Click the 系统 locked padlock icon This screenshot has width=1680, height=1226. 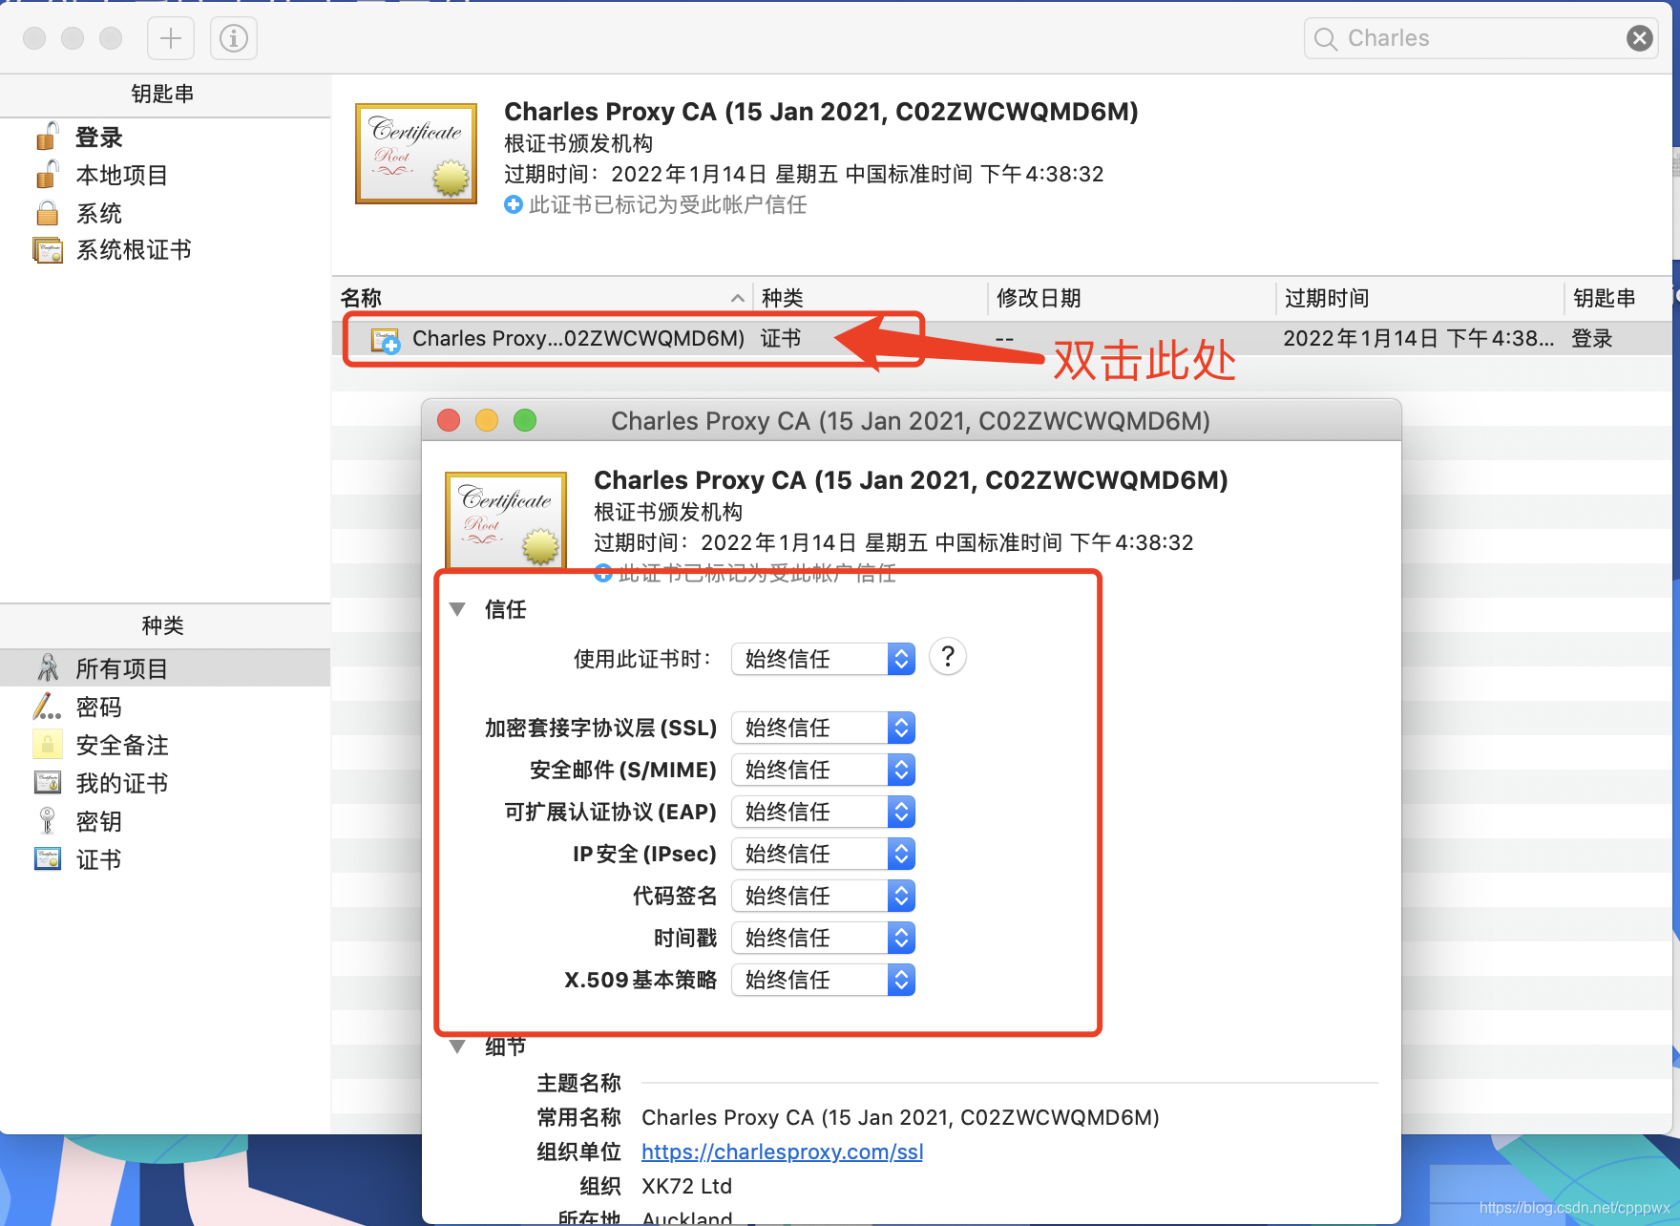[47, 213]
